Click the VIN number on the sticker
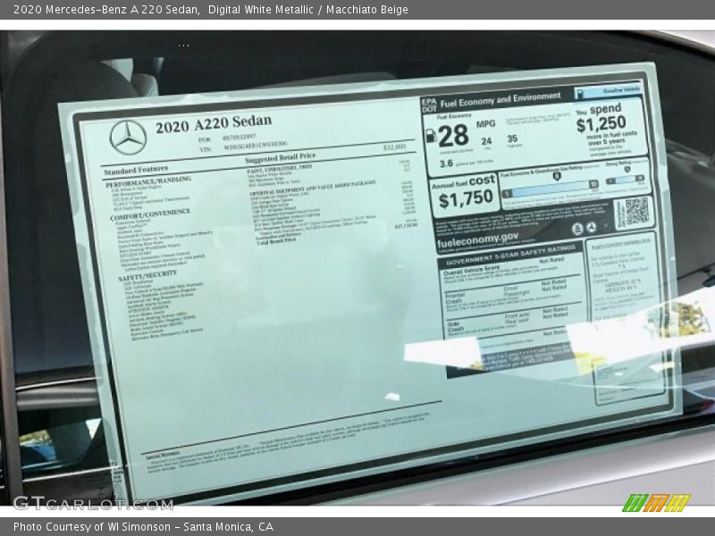The image size is (715, 536). [256, 146]
